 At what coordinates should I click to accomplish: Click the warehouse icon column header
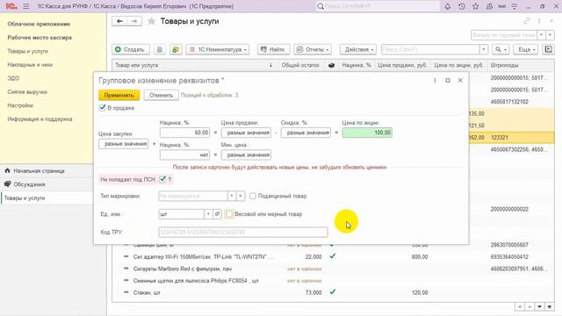pyautogui.click(x=332, y=65)
